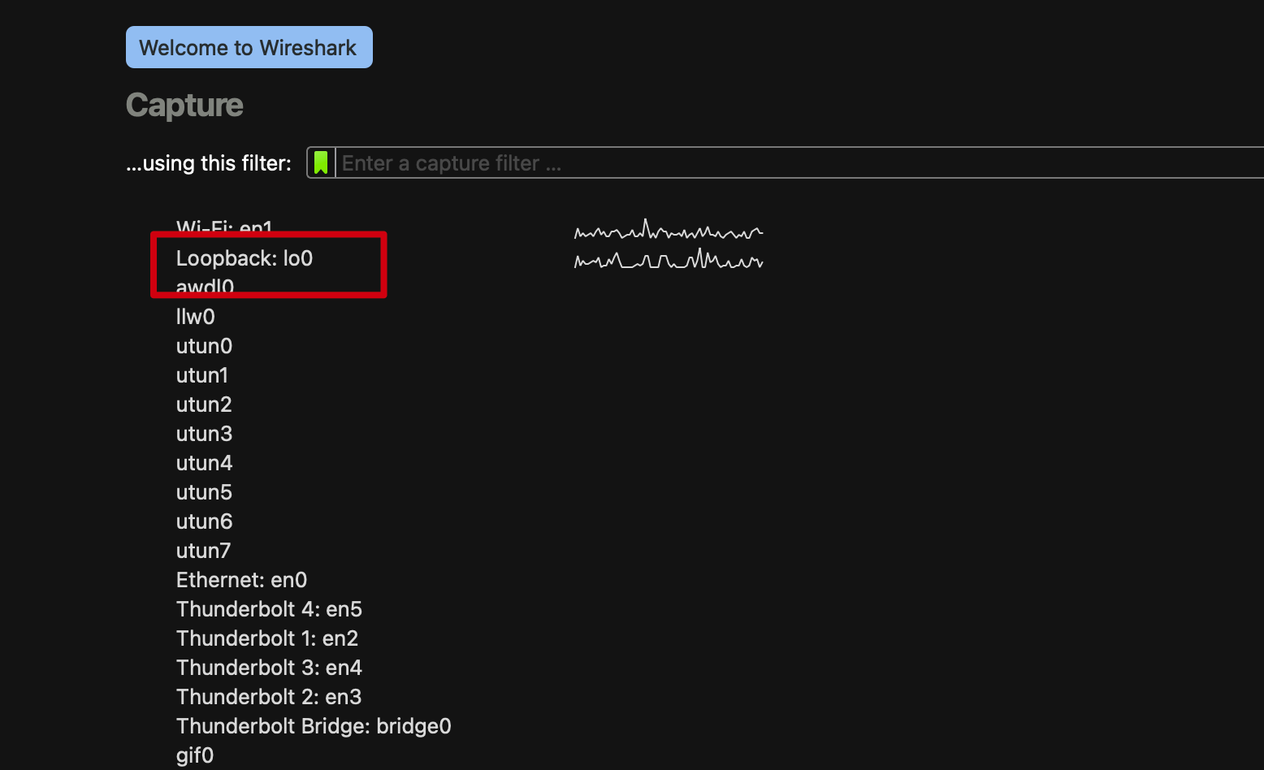This screenshot has width=1264, height=770.
Task: Select the Ethernet: en0 interface
Action: tap(241, 580)
